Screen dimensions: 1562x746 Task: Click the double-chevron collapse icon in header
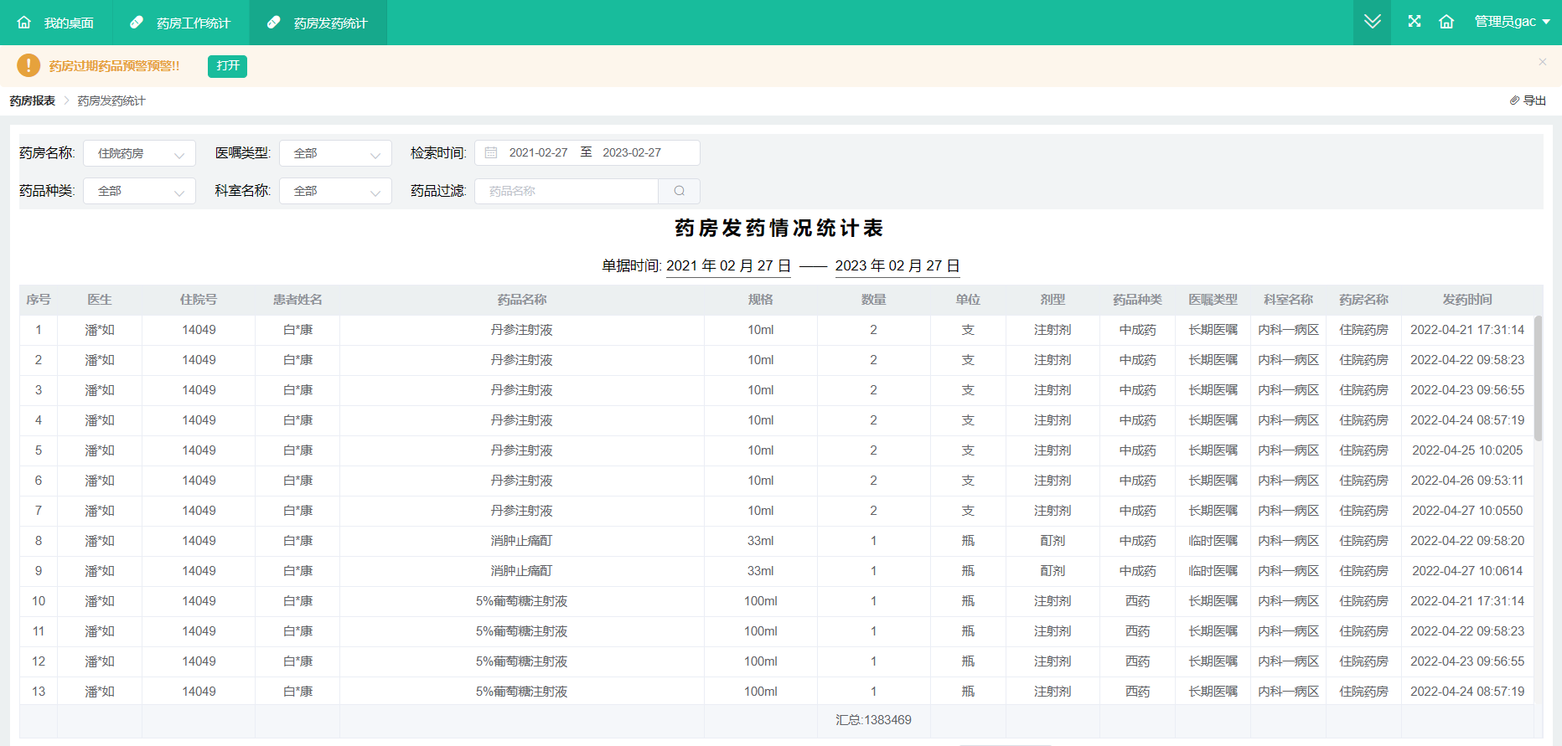[1372, 22]
